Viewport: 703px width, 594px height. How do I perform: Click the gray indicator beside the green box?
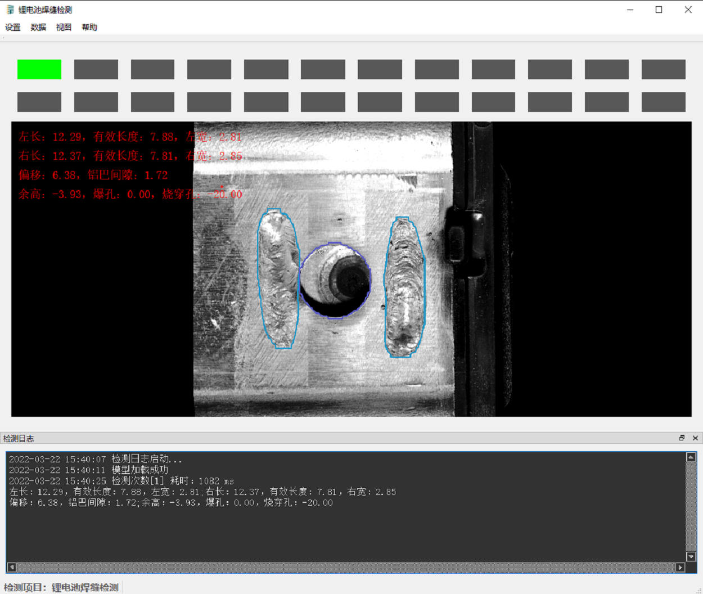[x=96, y=69]
